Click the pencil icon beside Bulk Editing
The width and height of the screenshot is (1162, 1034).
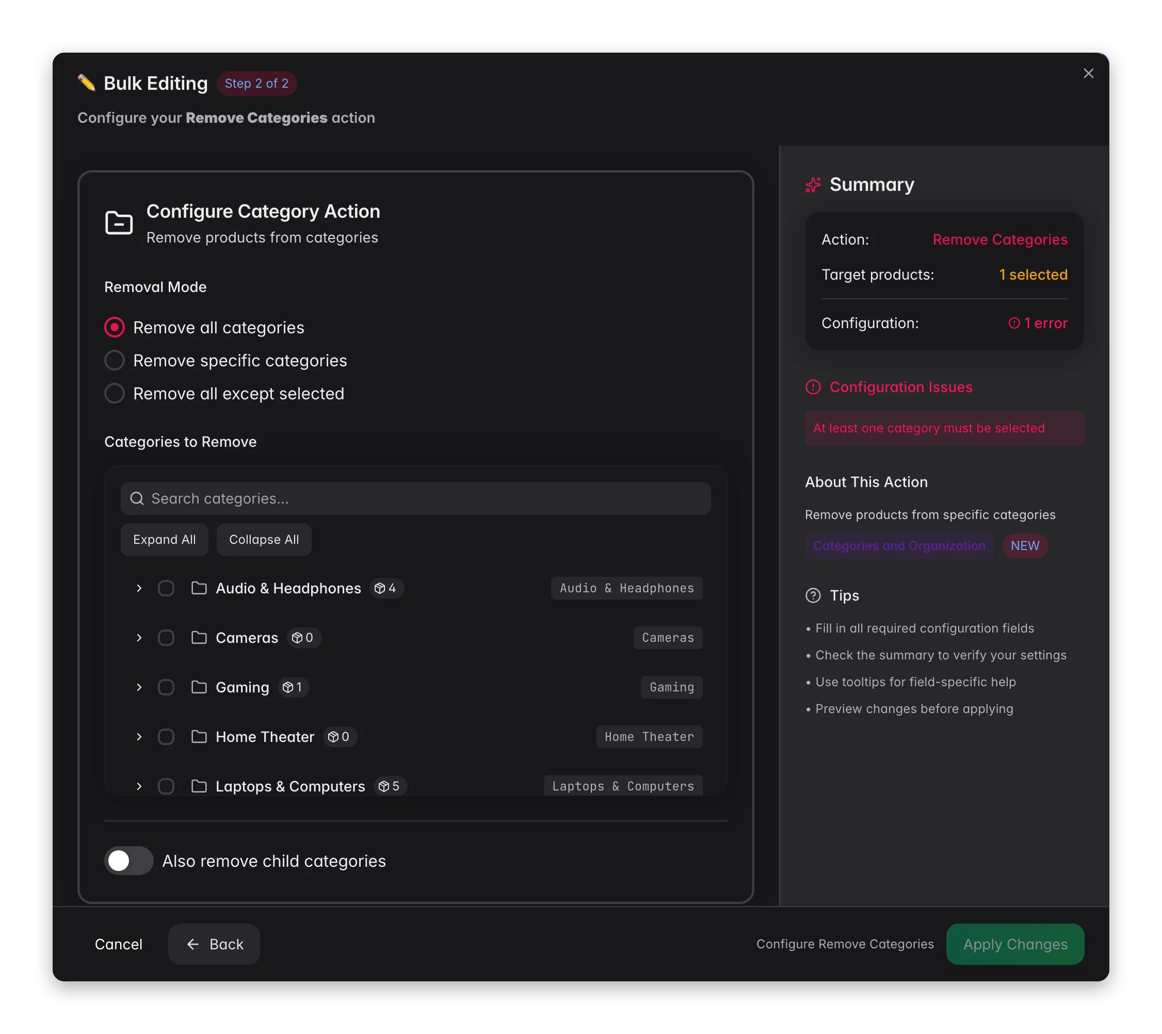pyautogui.click(x=86, y=83)
